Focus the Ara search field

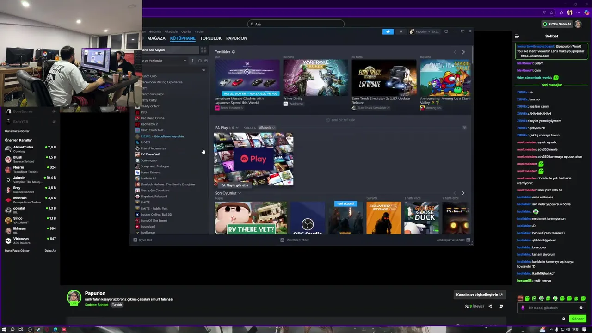(296, 24)
